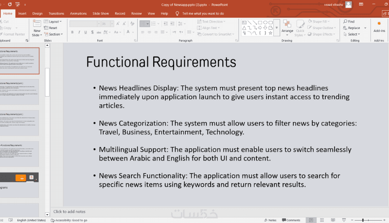Click the Text Direction button
Screen dimensions: 389x223
point(211,21)
